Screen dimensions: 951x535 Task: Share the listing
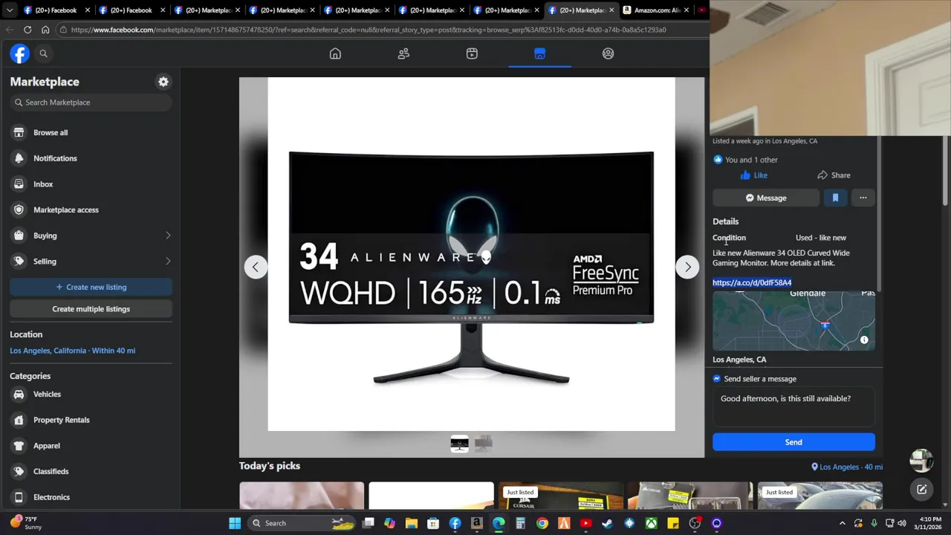pyautogui.click(x=834, y=175)
